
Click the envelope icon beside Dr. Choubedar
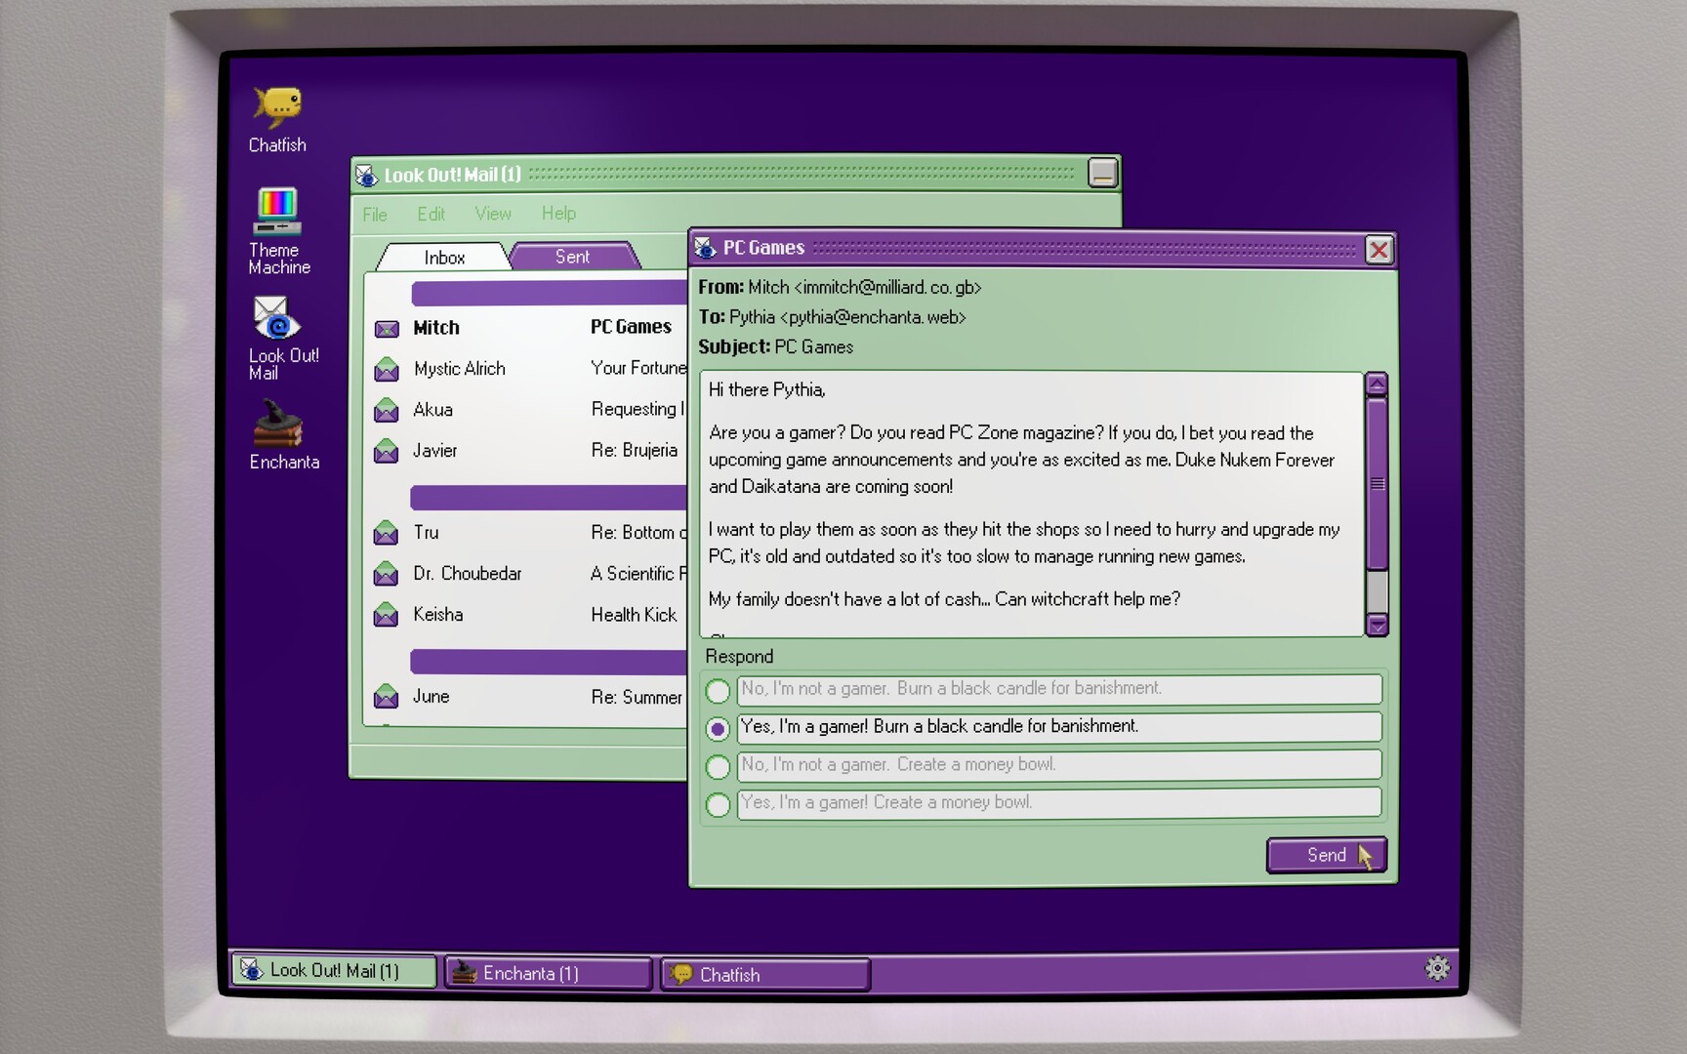click(387, 574)
